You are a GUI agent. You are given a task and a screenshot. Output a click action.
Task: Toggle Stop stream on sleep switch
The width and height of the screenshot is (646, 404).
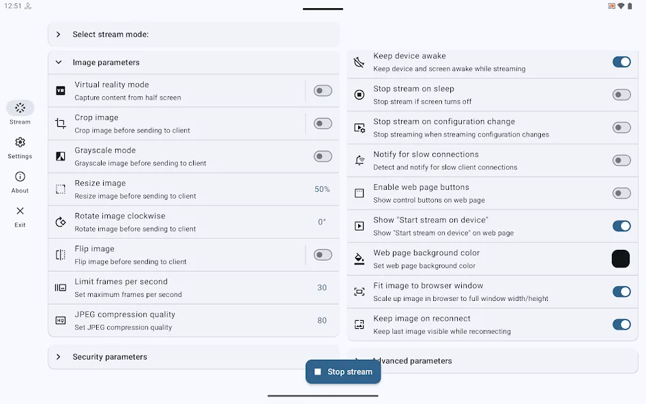621,95
